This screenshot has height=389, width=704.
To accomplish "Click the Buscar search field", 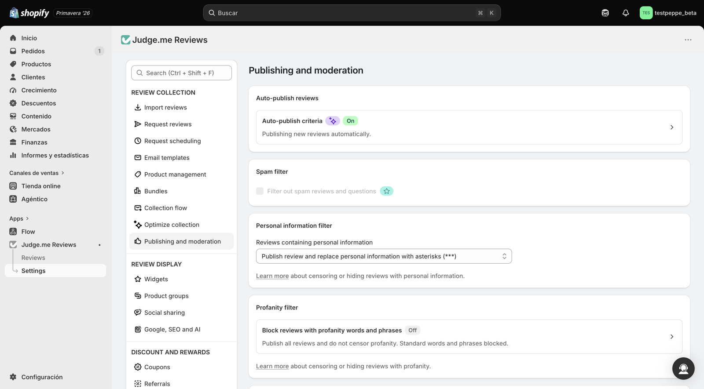I will click(352, 13).
